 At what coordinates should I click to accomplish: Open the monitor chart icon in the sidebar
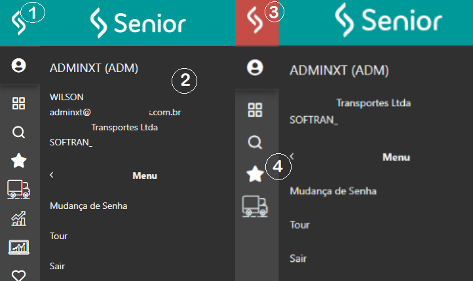(19, 247)
